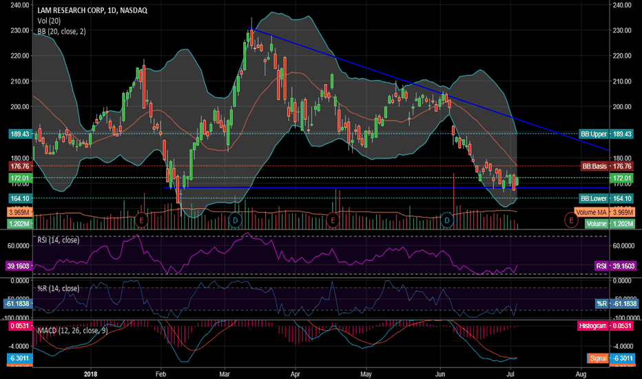Click the E earnings marker in mid-April
The height and width of the screenshot is (379, 642).
coord(333,220)
